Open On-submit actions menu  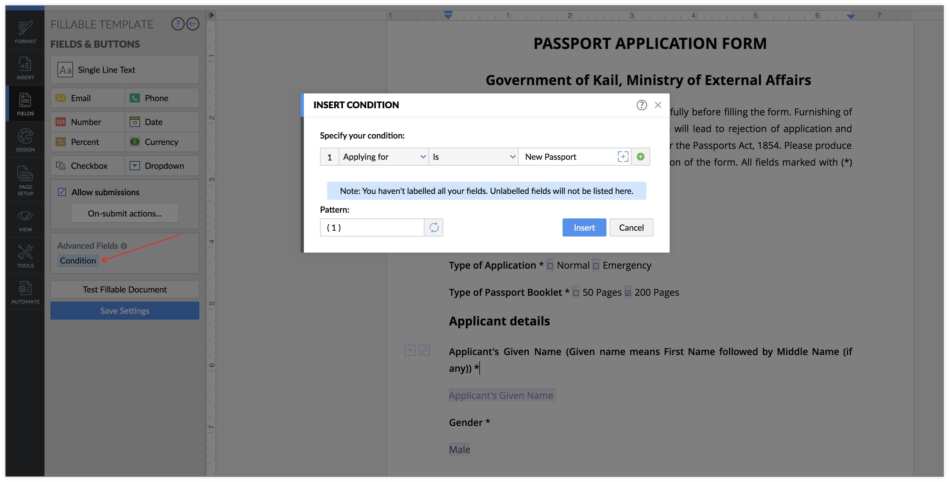point(124,214)
